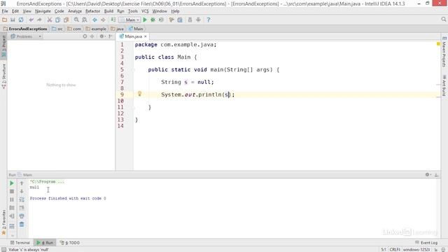Screen dimensions: 448x252
Task: Click the src folder breadcrumb
Action: (x=57, y=29)
